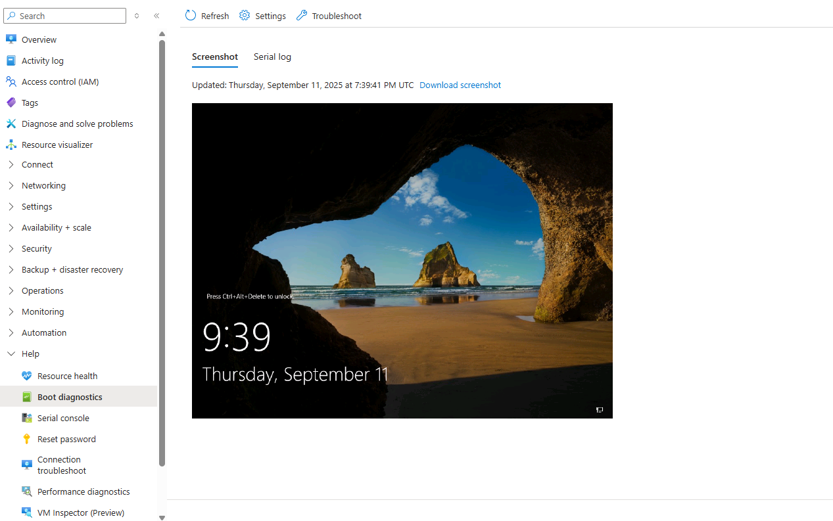Click the purple Tags icon
Viewport: 833px width, 521px height.
[x=11, y=102]
